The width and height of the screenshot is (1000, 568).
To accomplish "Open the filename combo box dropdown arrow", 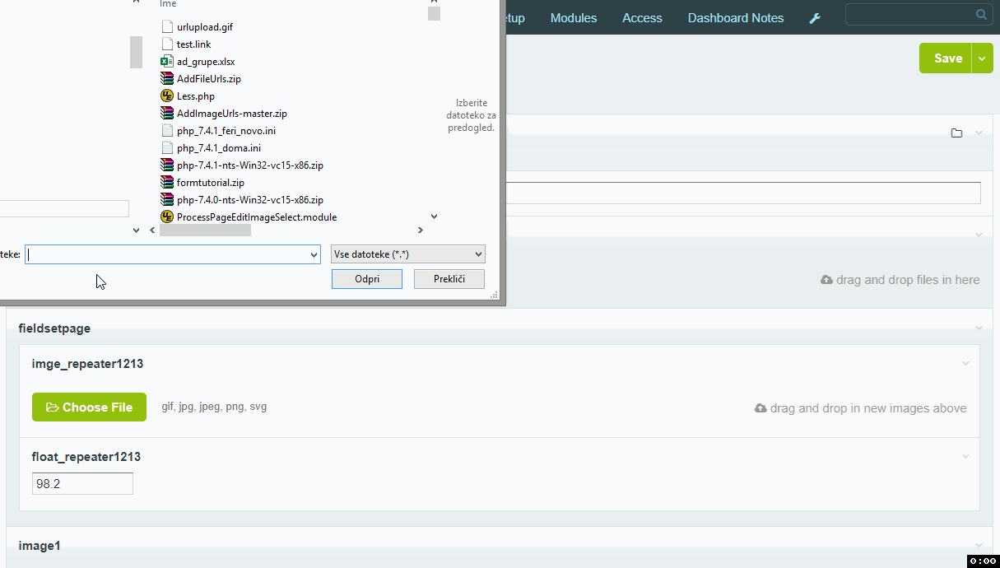I will pyautogui.click(x=314, y=255).
